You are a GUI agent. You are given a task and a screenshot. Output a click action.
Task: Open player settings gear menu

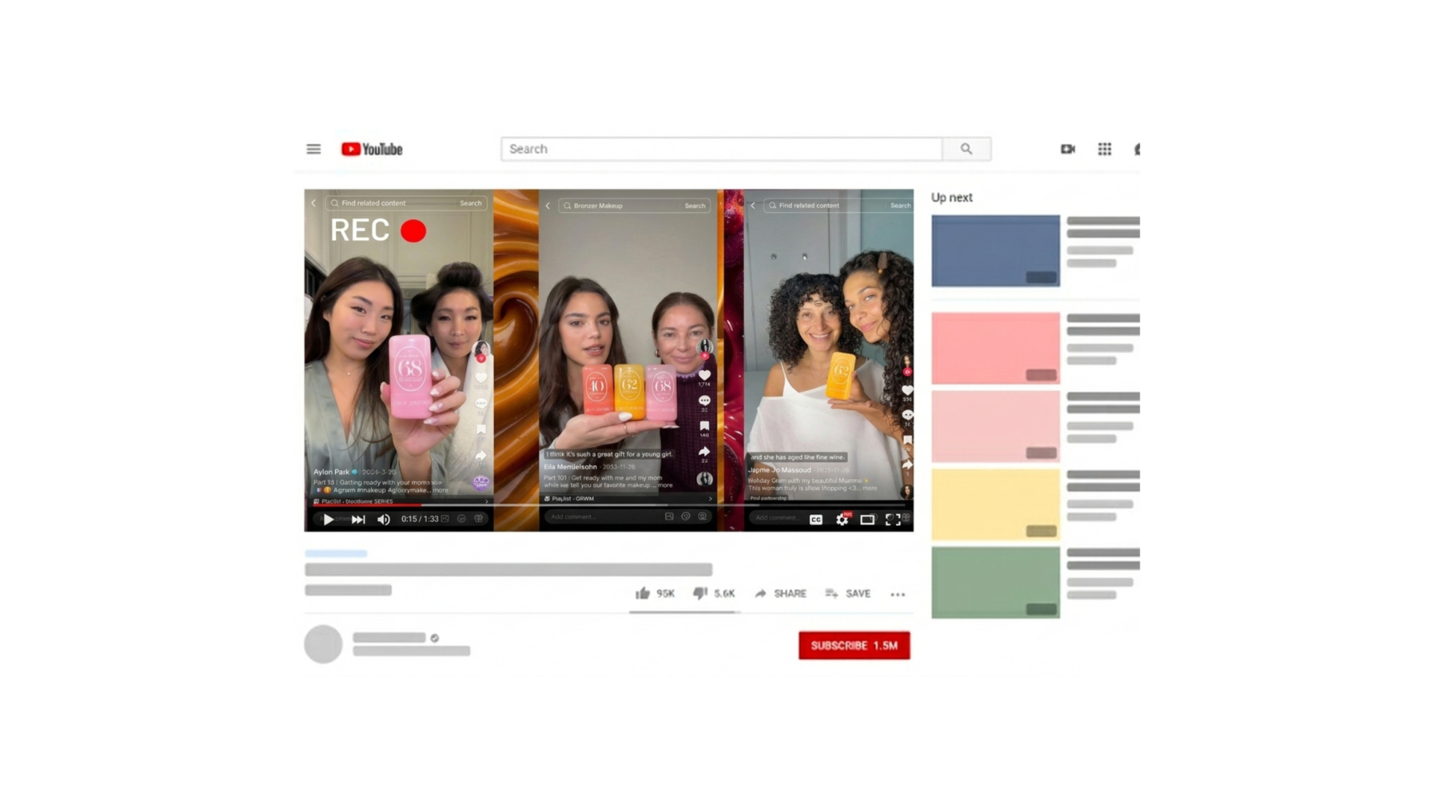point(842,519)
